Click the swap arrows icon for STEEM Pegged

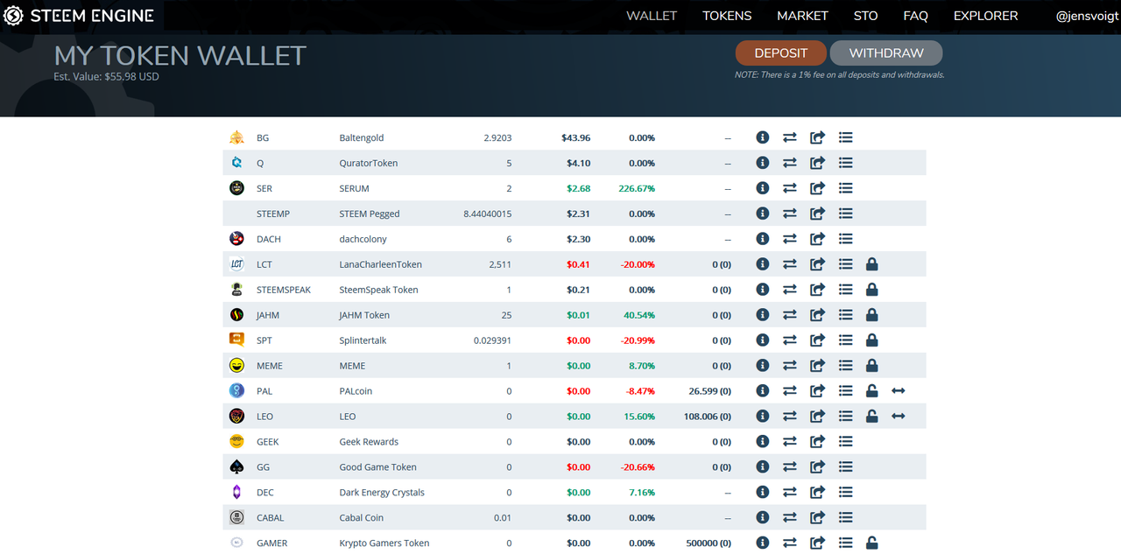point(790,214)
